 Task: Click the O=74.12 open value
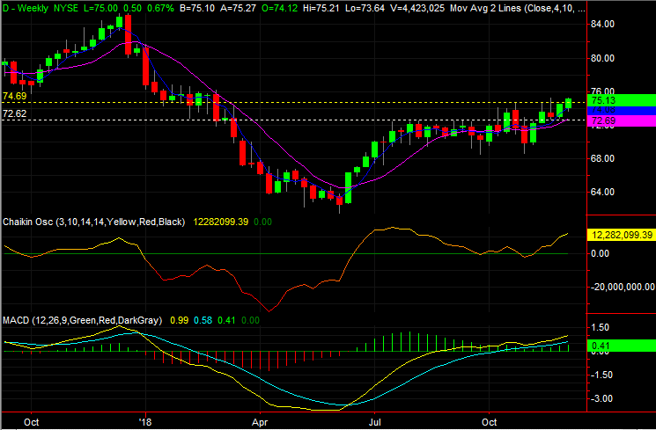(279, 8)
